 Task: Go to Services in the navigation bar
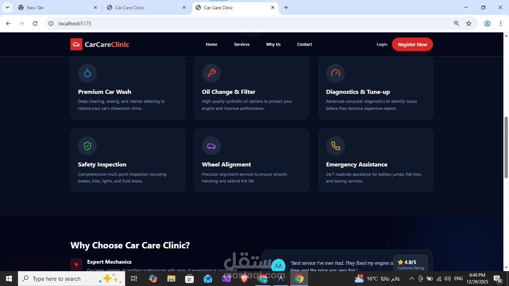[x=242, y=44]
